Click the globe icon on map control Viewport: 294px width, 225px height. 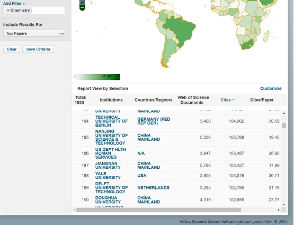click(x=82, y=3)
